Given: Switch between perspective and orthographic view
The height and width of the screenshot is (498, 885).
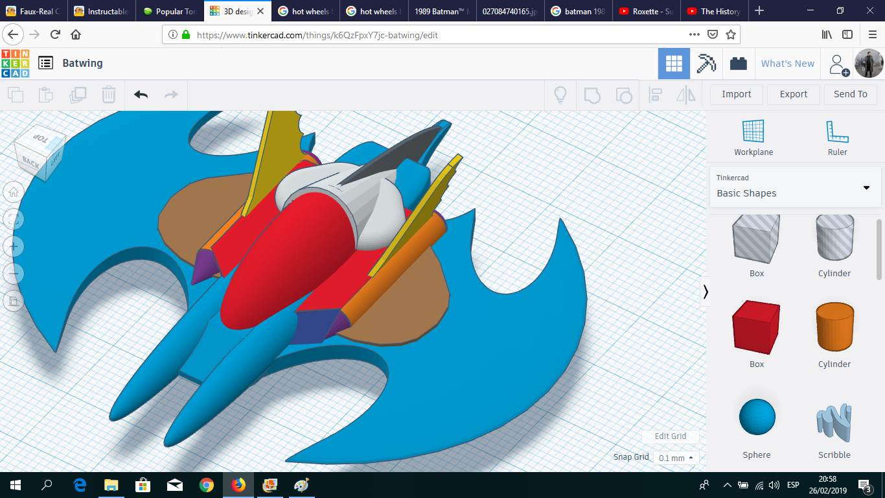Looking at the screenshot, I should pos(14,301).
